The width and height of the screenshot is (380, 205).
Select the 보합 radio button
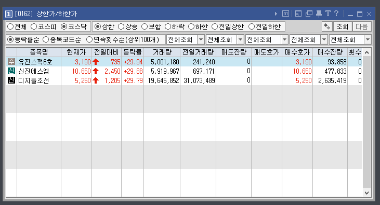click(x=145, y=26)
